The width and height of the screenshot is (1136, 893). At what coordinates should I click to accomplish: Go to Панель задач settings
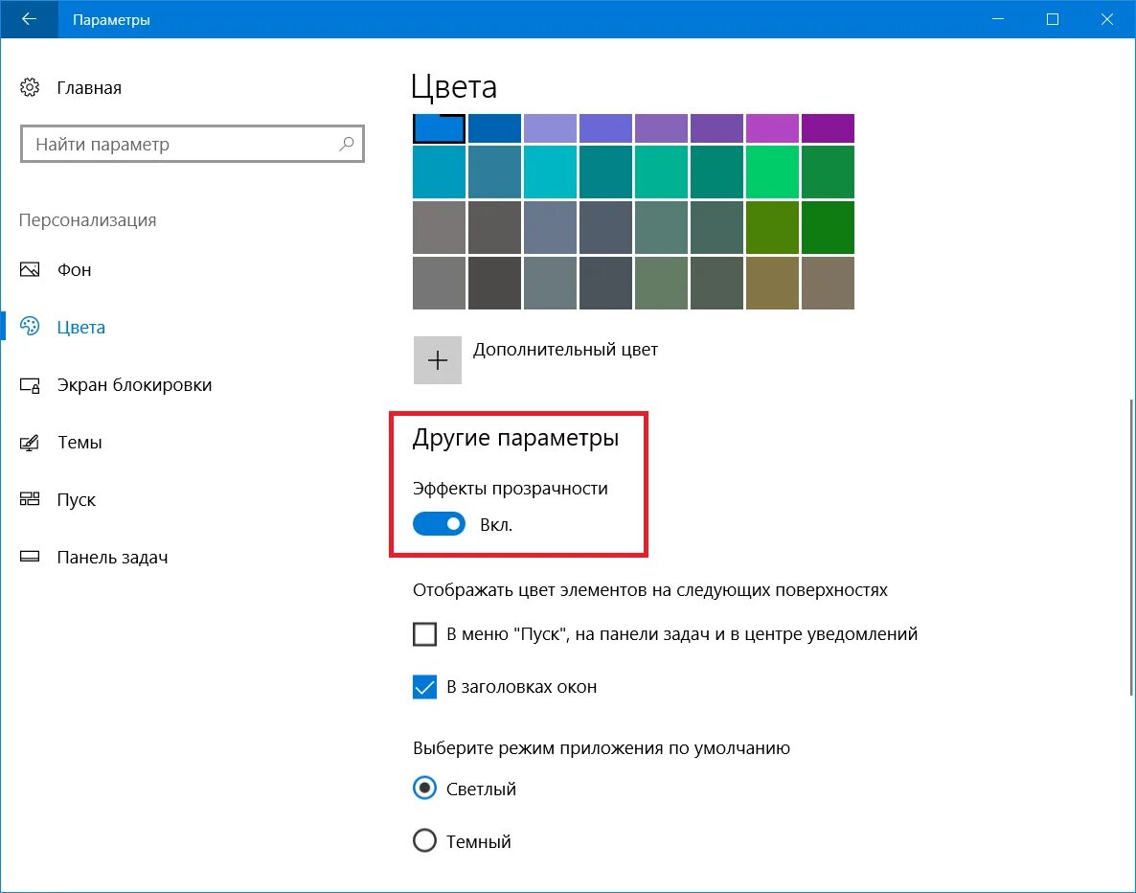click(x=112, y=558)
